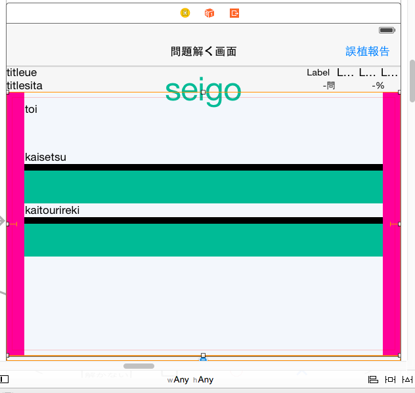The width and height of the screenshot is (415, 393).
Task: Open the wAny hAny size class control
Action: (190, 380)
